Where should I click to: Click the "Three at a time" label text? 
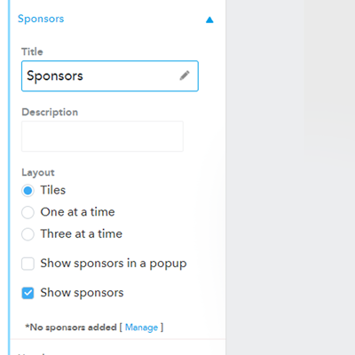click(x=82, y=234)
